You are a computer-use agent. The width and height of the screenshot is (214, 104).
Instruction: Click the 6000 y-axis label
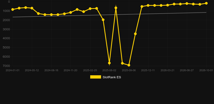tap(6, 57)
